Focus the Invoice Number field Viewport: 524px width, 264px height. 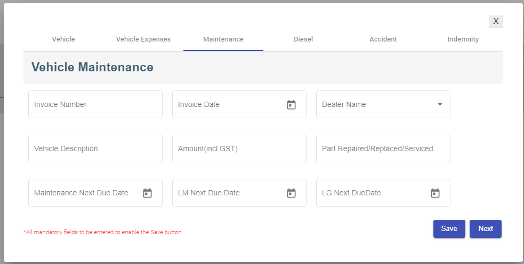point(95,104)
